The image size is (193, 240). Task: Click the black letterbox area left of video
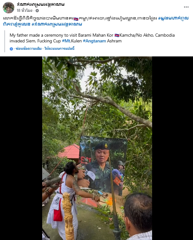click(21, 148)
